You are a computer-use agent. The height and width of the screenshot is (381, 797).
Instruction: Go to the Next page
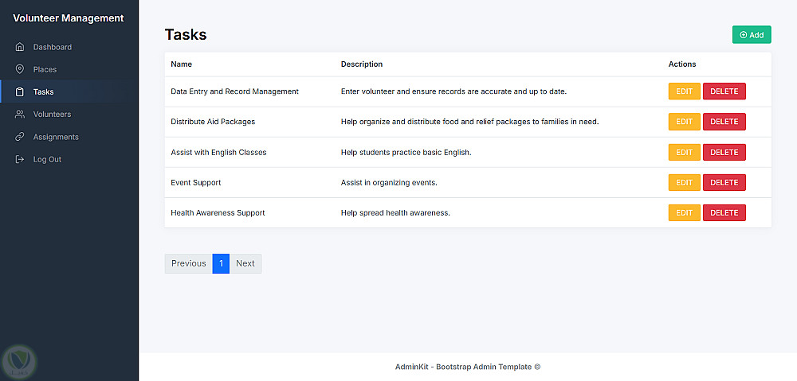point(245,263)
